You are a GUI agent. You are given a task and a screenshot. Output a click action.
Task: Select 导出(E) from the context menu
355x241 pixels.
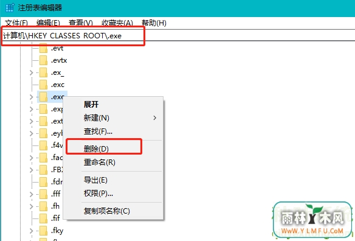pos(95,180)
